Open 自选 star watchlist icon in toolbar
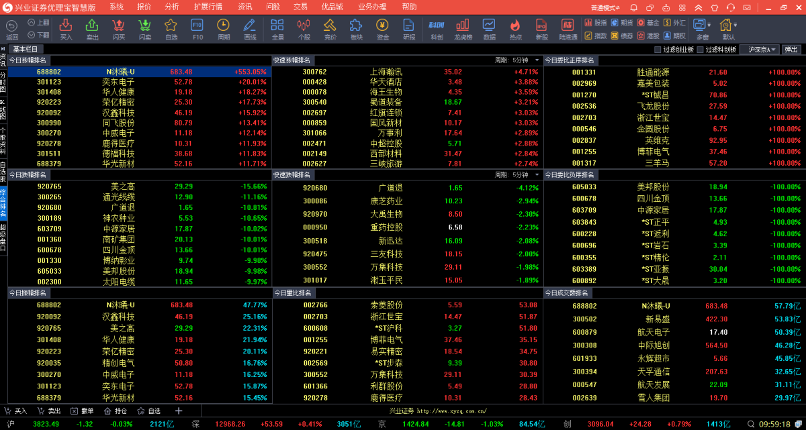Screen dimensions: 806x430 click(x=171, y=28)
